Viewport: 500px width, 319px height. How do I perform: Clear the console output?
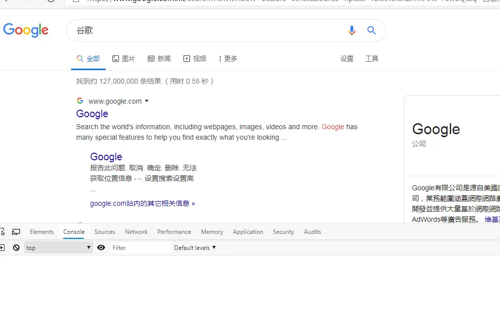tap(16, 247)
